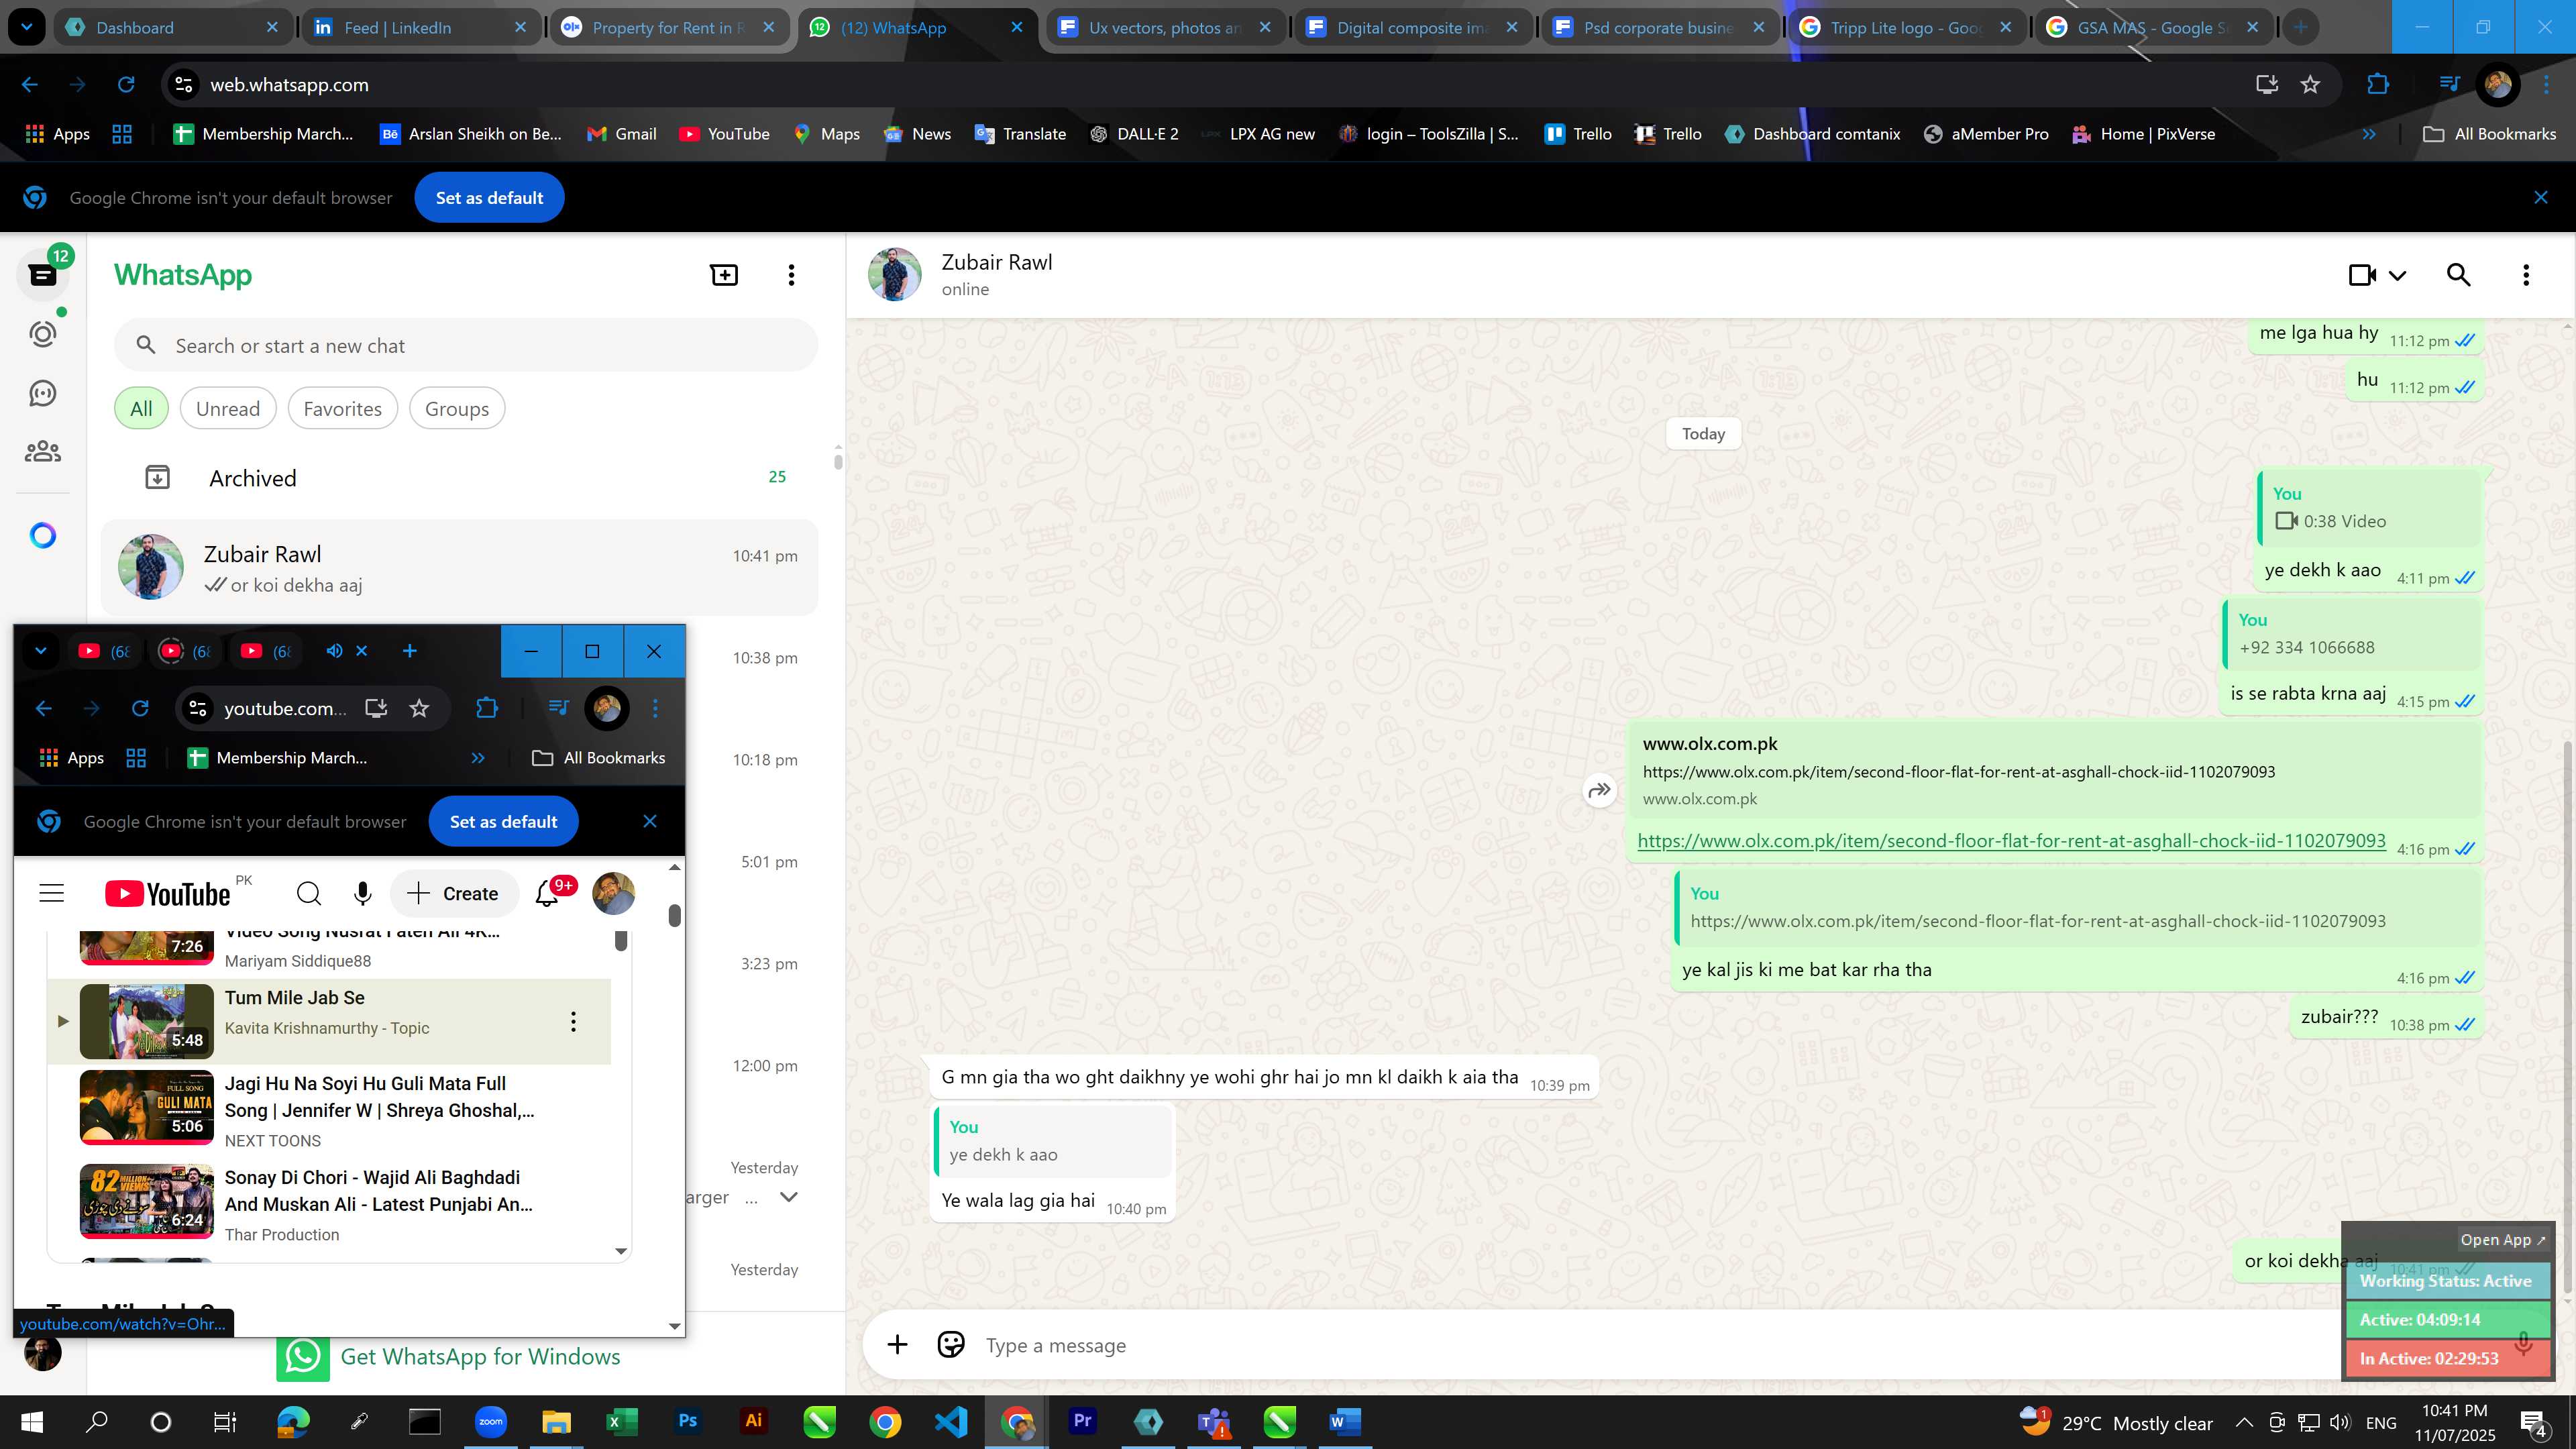2576x1449 pixels.
Task: Expand chevron on chat row in list
Action: coord(788,1197)
